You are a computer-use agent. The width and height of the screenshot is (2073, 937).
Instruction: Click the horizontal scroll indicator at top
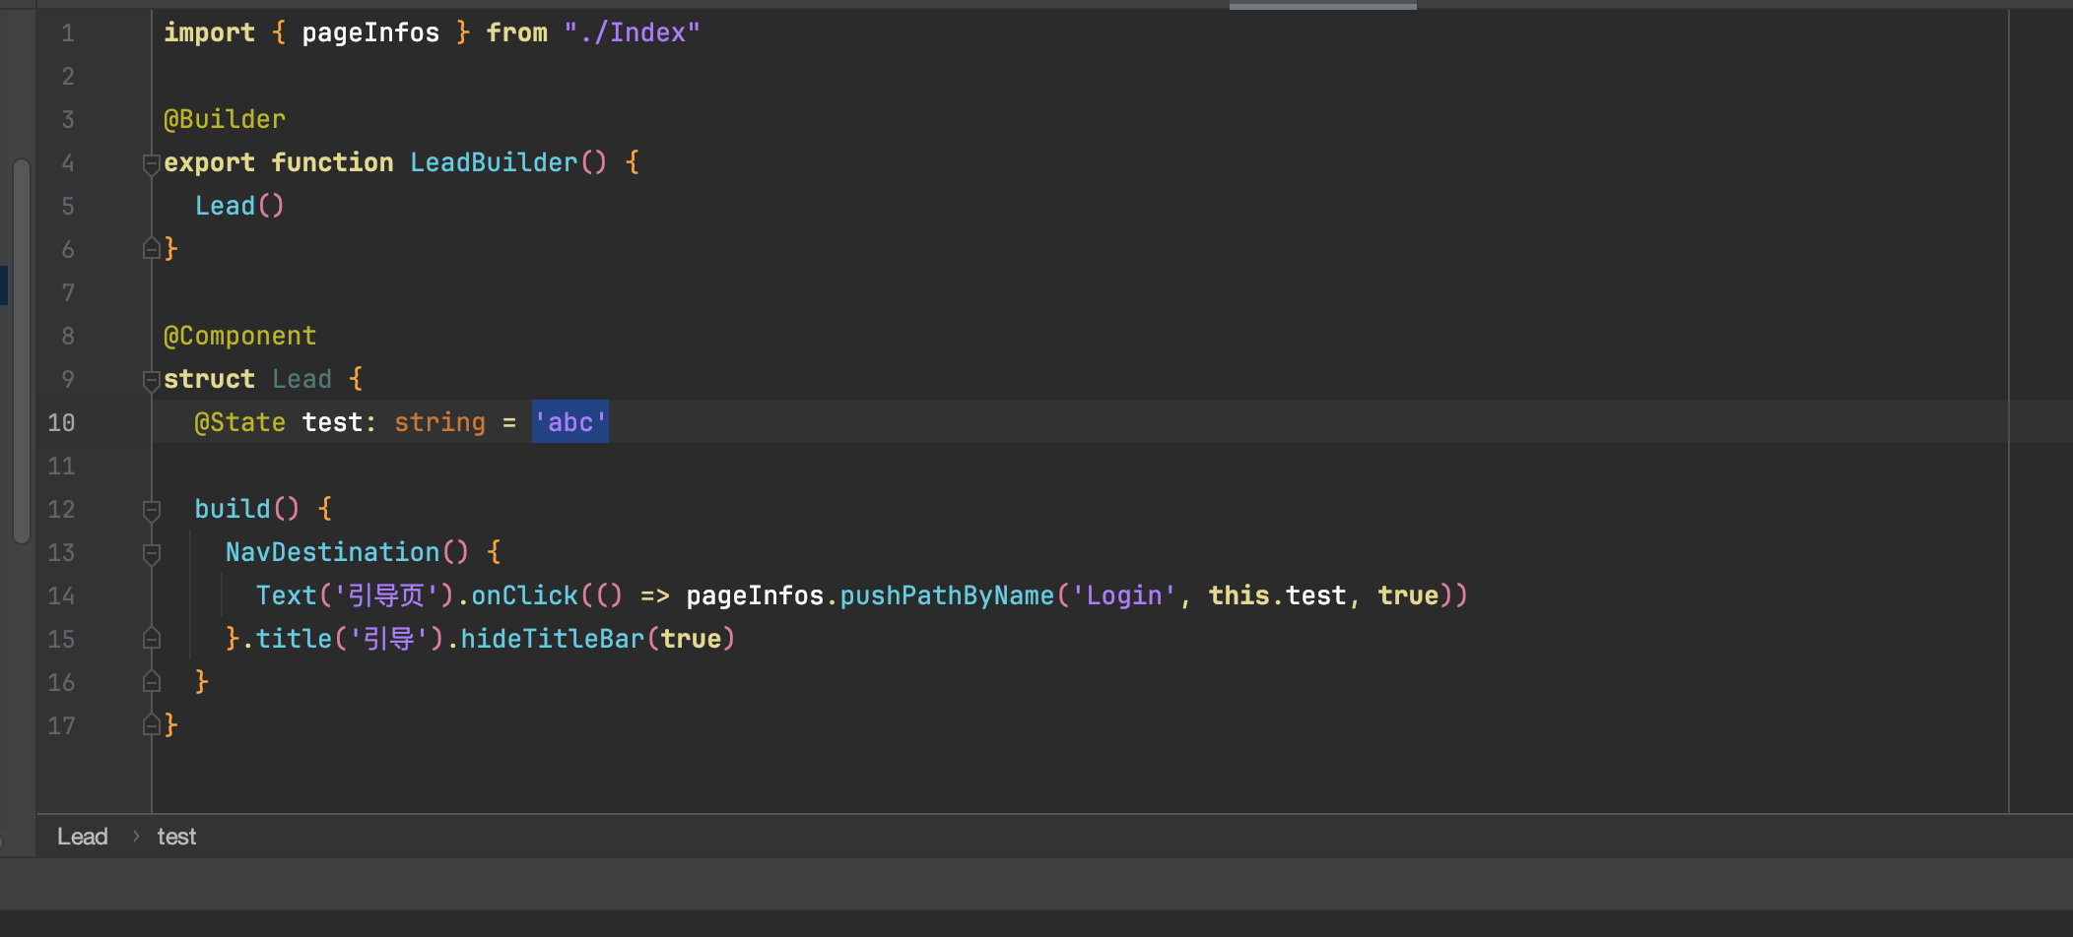[1322, 6]
